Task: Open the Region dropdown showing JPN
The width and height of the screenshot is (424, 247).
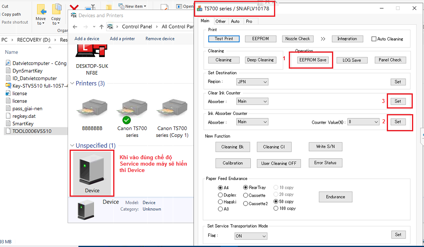Action: click(252, 82)
